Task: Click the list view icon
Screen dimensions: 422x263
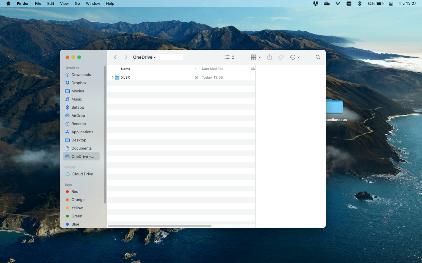Action: (x=226, y=57)
